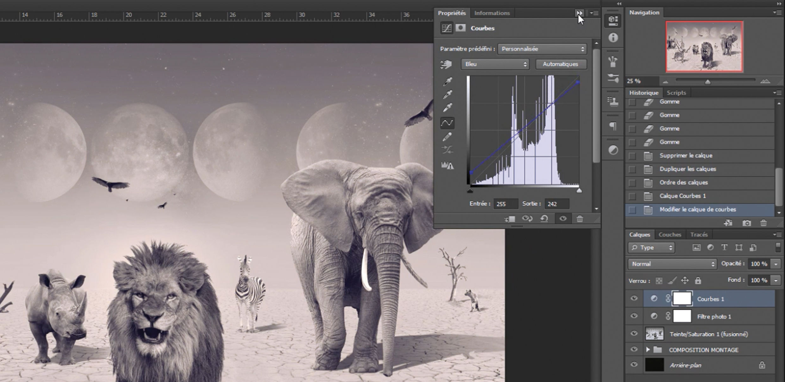Image resolution: width=785 pixels, height=382 pixels.
Task: Select the layer mask icon in Properties
Action: (461, 28)
